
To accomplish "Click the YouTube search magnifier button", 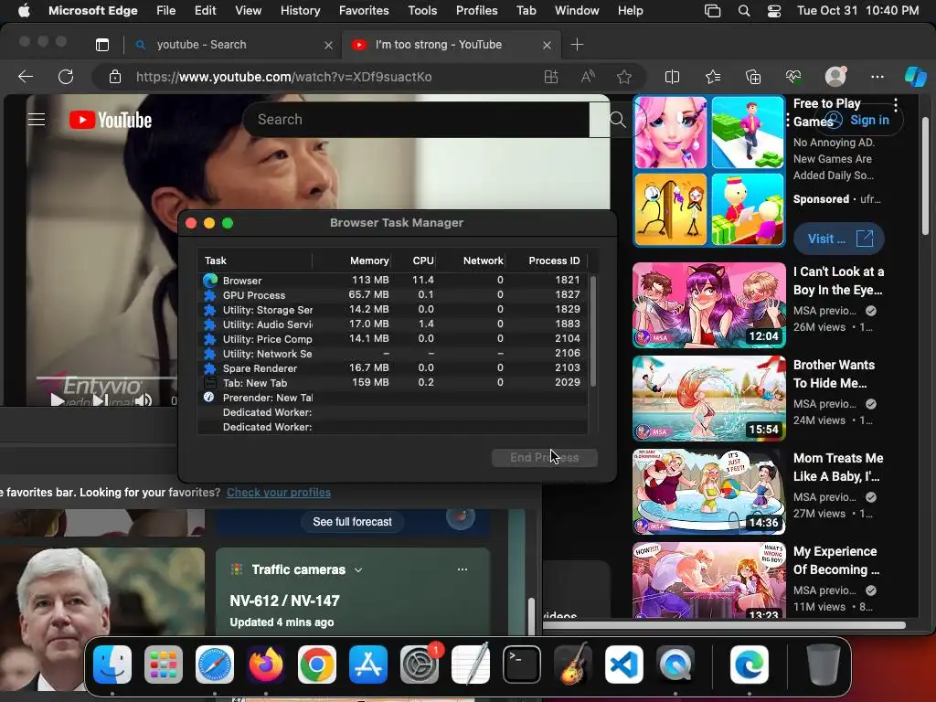I will point(617,120).
